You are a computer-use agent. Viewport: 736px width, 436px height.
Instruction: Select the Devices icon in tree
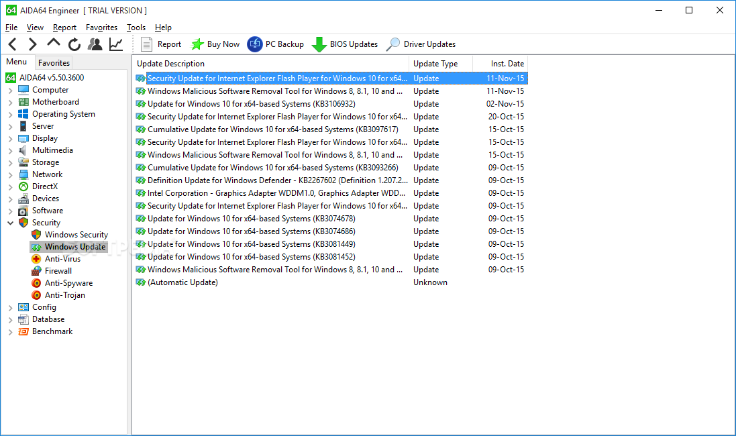click(23, 199)
